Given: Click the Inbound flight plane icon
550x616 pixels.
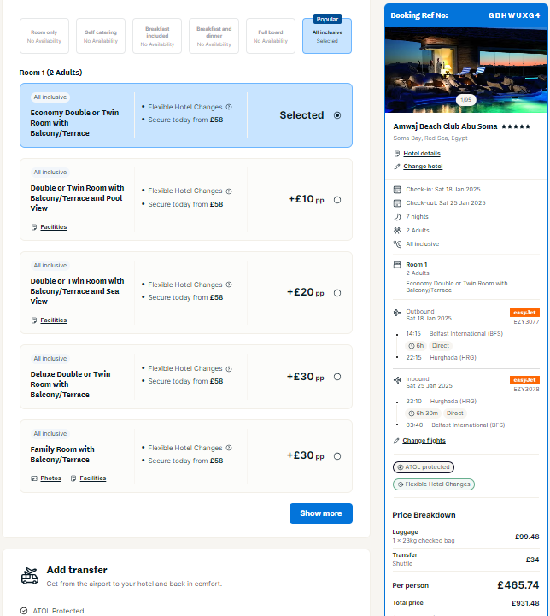Looking at the screenshot, I should click(x=397, y=380).
